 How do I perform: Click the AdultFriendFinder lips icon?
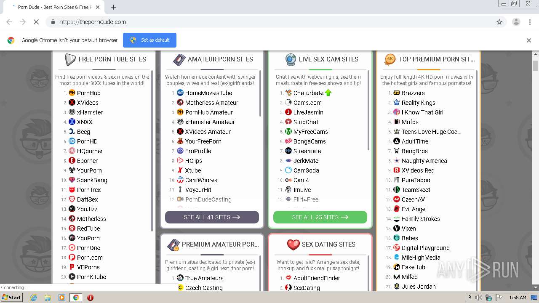tap(288, 278)
